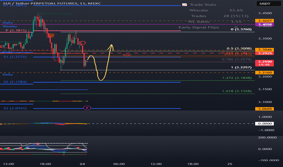The width and height of the screenshot is (283, 167).
Task: Click the 06:00 time axis label
Action: click(119, 164)
